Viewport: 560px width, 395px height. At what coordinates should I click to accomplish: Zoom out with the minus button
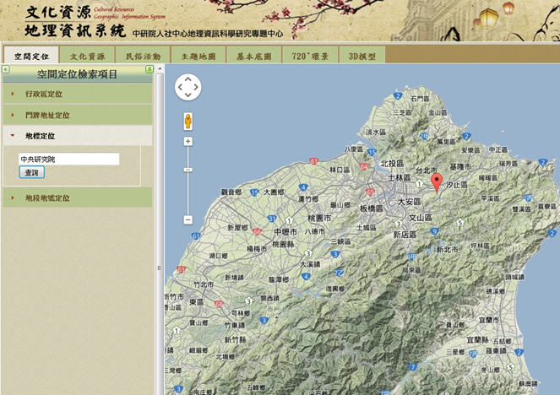[188, 219]
